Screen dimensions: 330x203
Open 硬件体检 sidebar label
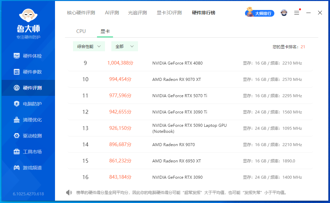(32, 56)
